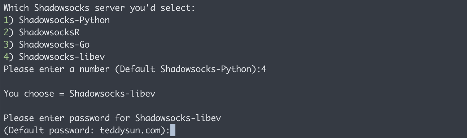Image resolution: width=467 pixels, height=138 pixels.
Task: Click the green number 3 marker
Action: coord(6,45)
